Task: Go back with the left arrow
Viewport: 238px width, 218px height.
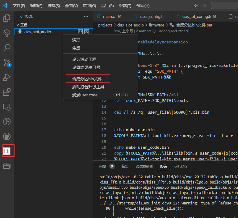Action: click(x=196, y=6)
